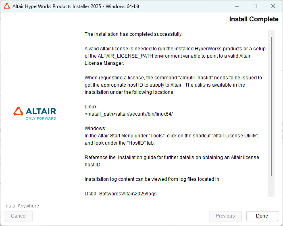Click the greyed-out maximize button
The height and width of the screenshot is (226, 283).
tap(255, 6)
